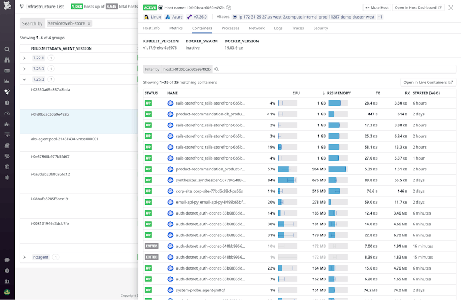Close the host detail side panel
Screen dimensions: 461x300
pyautogui.click(x=451, y=8)
